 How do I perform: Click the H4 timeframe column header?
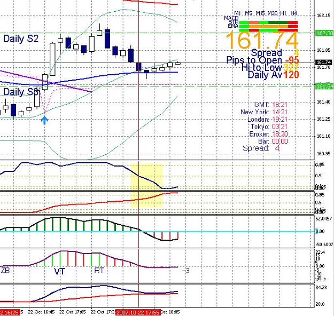294,13
